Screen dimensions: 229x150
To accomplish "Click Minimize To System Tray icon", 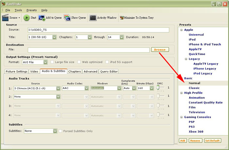I will [x=122, y=18].
